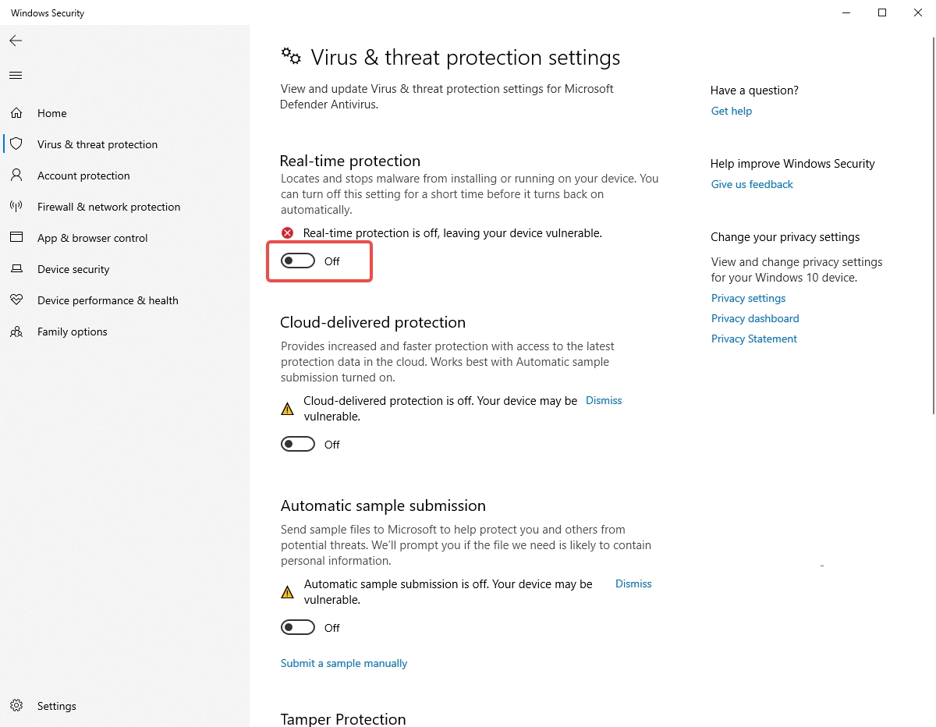
Task: Enable the Cloud-delivered protection toggle
Action: (x=298, y=445)
